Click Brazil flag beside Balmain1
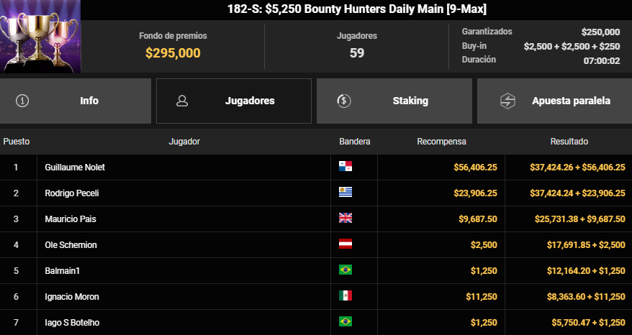This screenshot has height=335, width=632. click(x=346, y=270)
